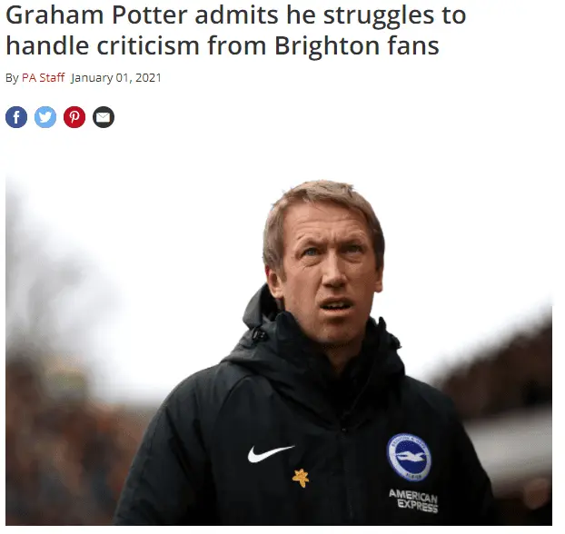Click the word "By" before the author
This screenshot has width=565, height=534.
click(12, 78)
